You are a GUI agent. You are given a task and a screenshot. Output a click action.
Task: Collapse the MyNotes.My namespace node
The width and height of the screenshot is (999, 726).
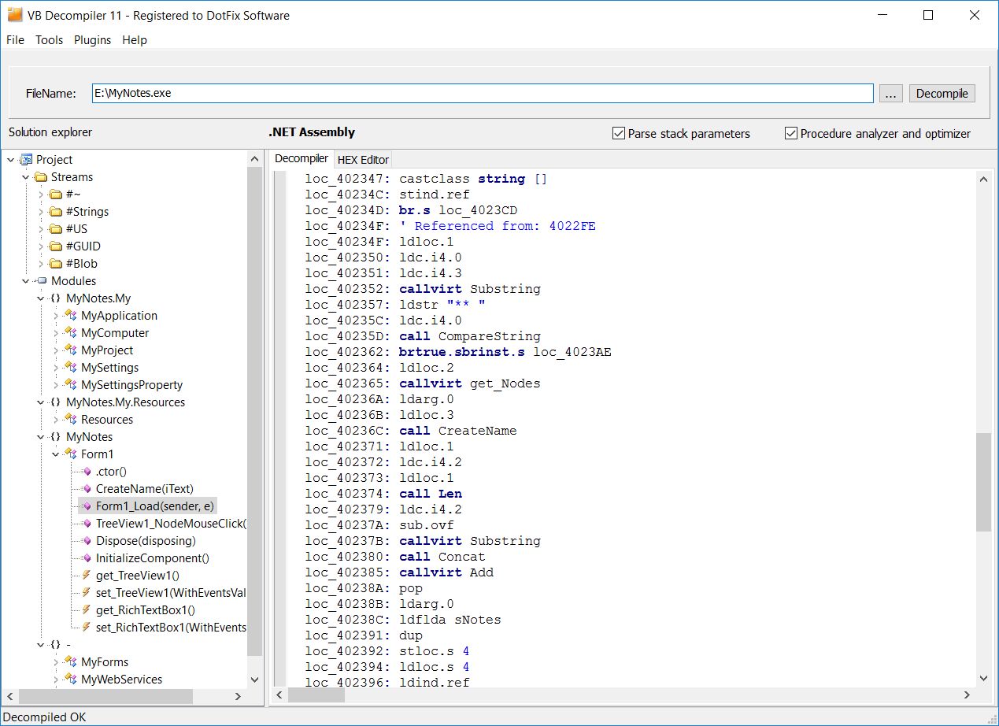pos(41,298)
